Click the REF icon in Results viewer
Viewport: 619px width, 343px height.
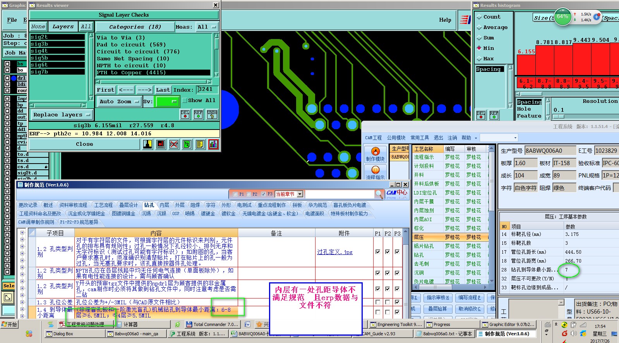click(198, 114)
